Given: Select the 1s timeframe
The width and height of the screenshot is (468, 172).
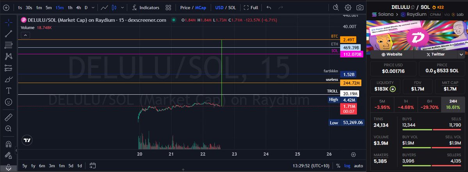Looking at the screenshot, I should (x=20, y=7).
